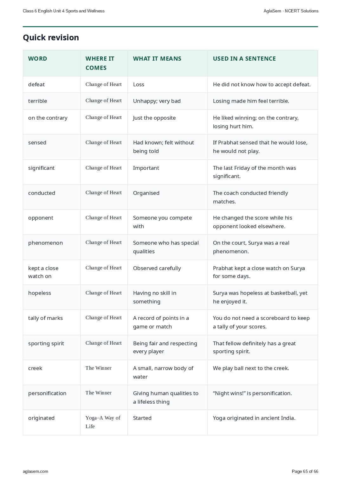This screenshot has height=483, width=341.
Task: Click the 'AglaSem · NCERT Solutions' header text
Action: click(291, 11)
